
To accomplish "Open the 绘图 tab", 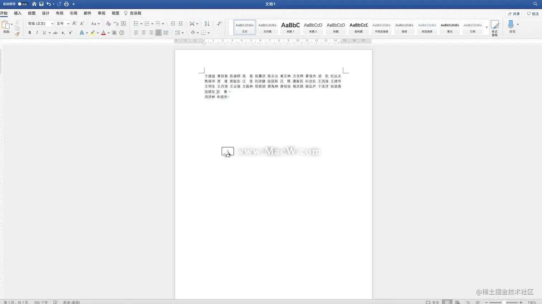I will pyautogui.click(x=32, y=13).
